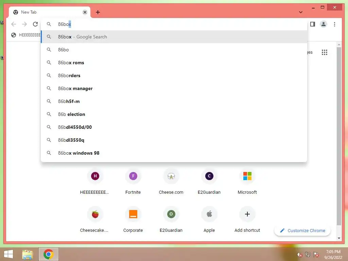The width and height of the screenshot is (348, 261).
Task: Open the profile avatar menu
Action: coord(324,24)
